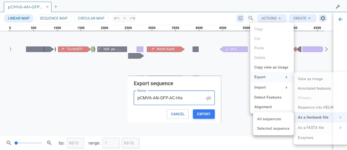This screenshot has width=347, height=150.
Task: Switch to Sequence Map view
Action: click(54, 18)
